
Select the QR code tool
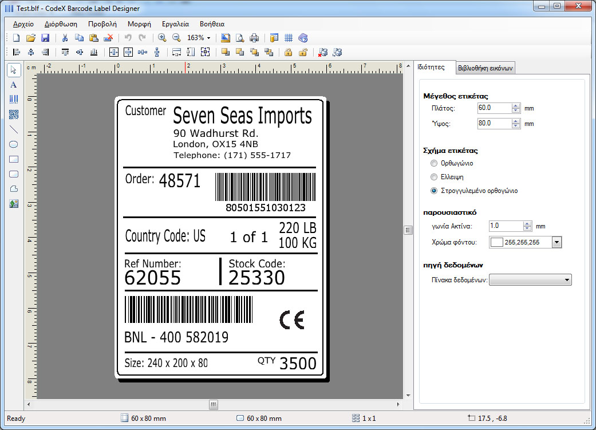[x=14, y=115]
